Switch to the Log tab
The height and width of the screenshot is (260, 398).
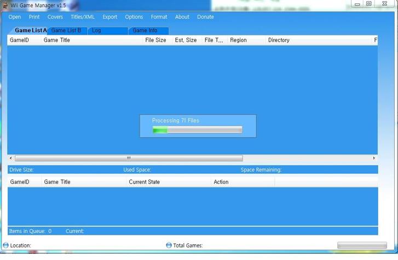click(108, 31)
